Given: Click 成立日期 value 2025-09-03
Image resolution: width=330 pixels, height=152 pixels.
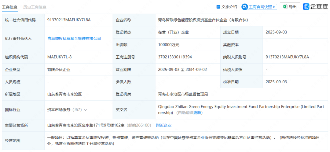Looking at the screenshot, I should 276,32.
